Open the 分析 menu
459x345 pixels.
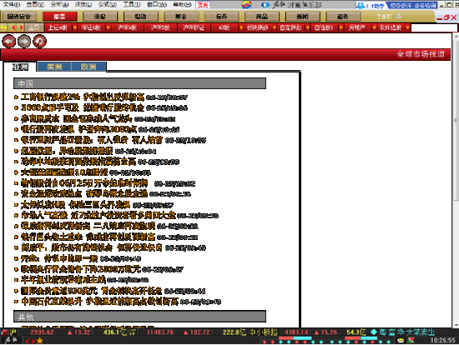coord(59,5)
